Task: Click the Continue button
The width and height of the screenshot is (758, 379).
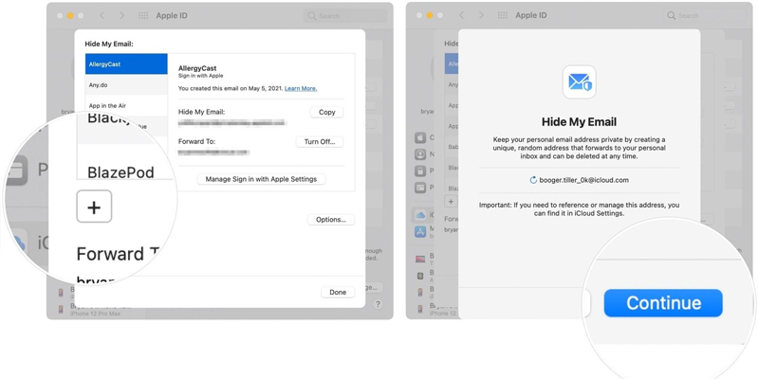Action: (x=663, y=303)
